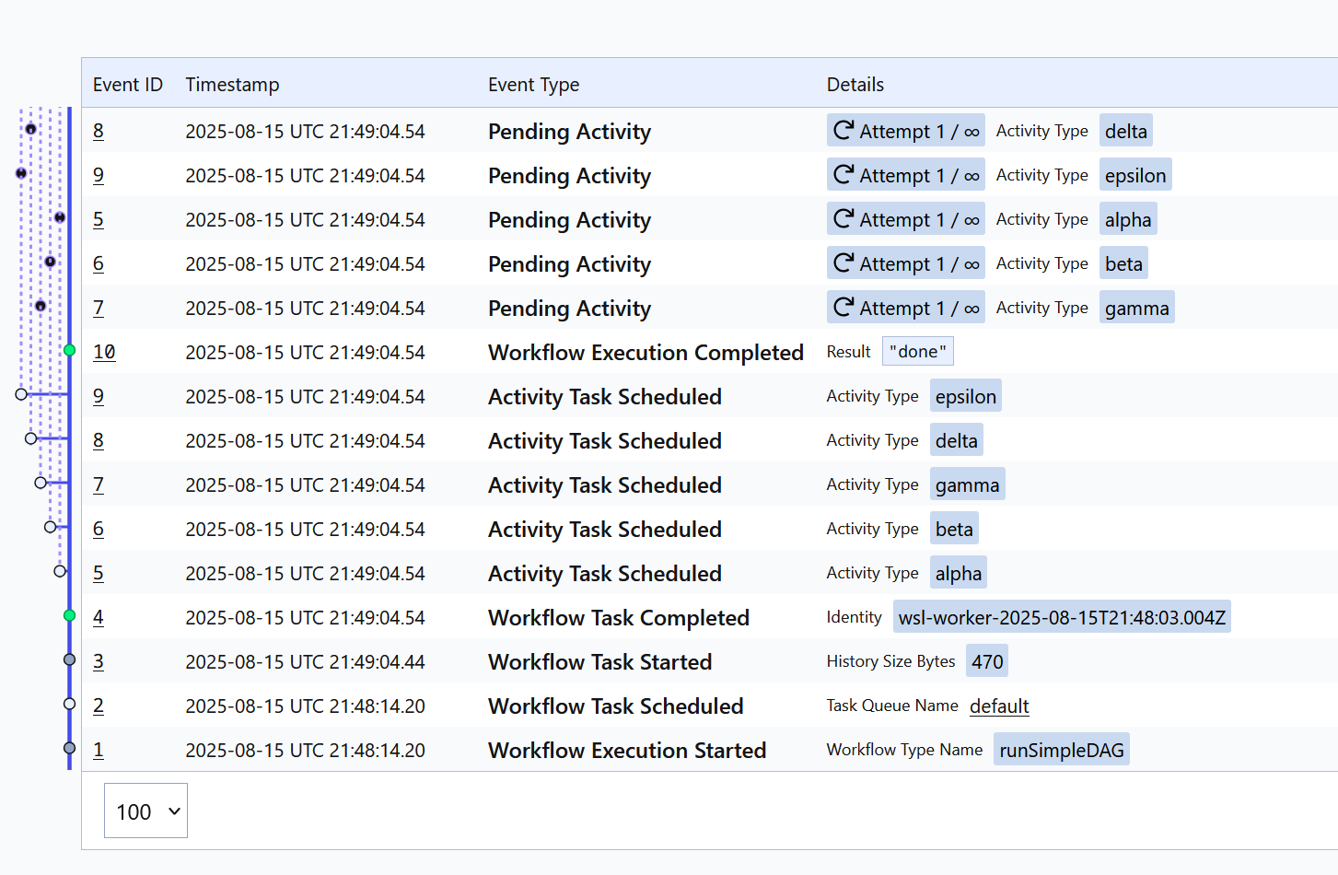Click timeline dot for alpha Activity Task Scheduled
Screen dimensions: 1338x875
coord(60,571)
